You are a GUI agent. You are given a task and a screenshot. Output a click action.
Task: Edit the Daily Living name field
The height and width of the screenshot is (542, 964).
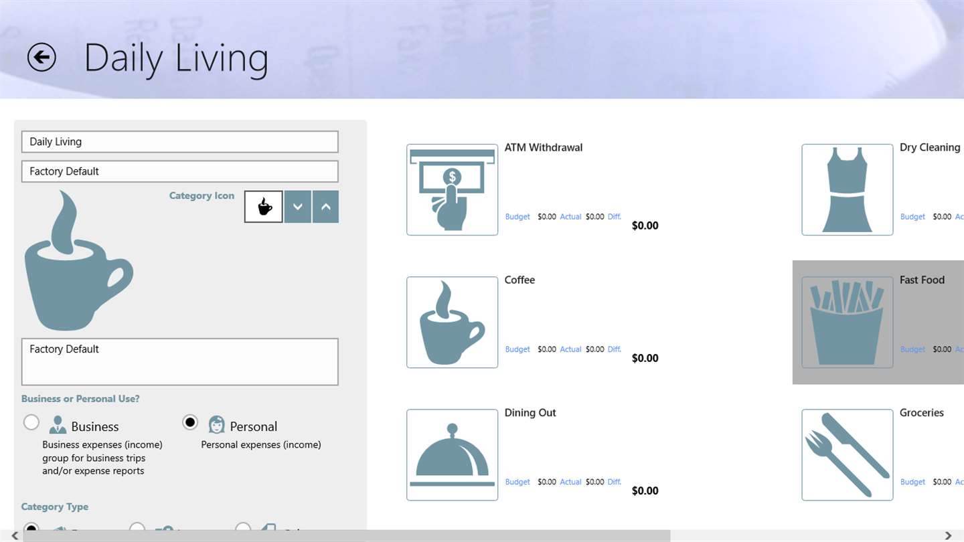coord(180,142)
